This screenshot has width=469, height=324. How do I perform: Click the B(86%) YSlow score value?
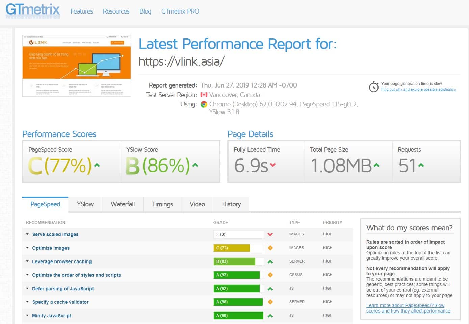(x=158, y=166)
